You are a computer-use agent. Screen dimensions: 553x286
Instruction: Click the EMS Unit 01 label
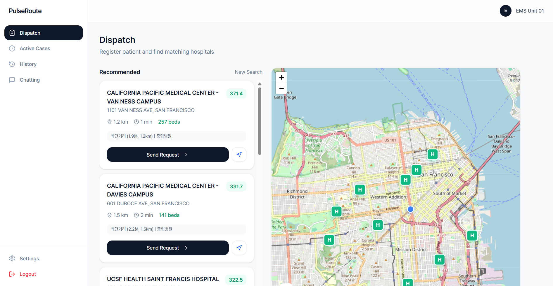tap(530, 11)
